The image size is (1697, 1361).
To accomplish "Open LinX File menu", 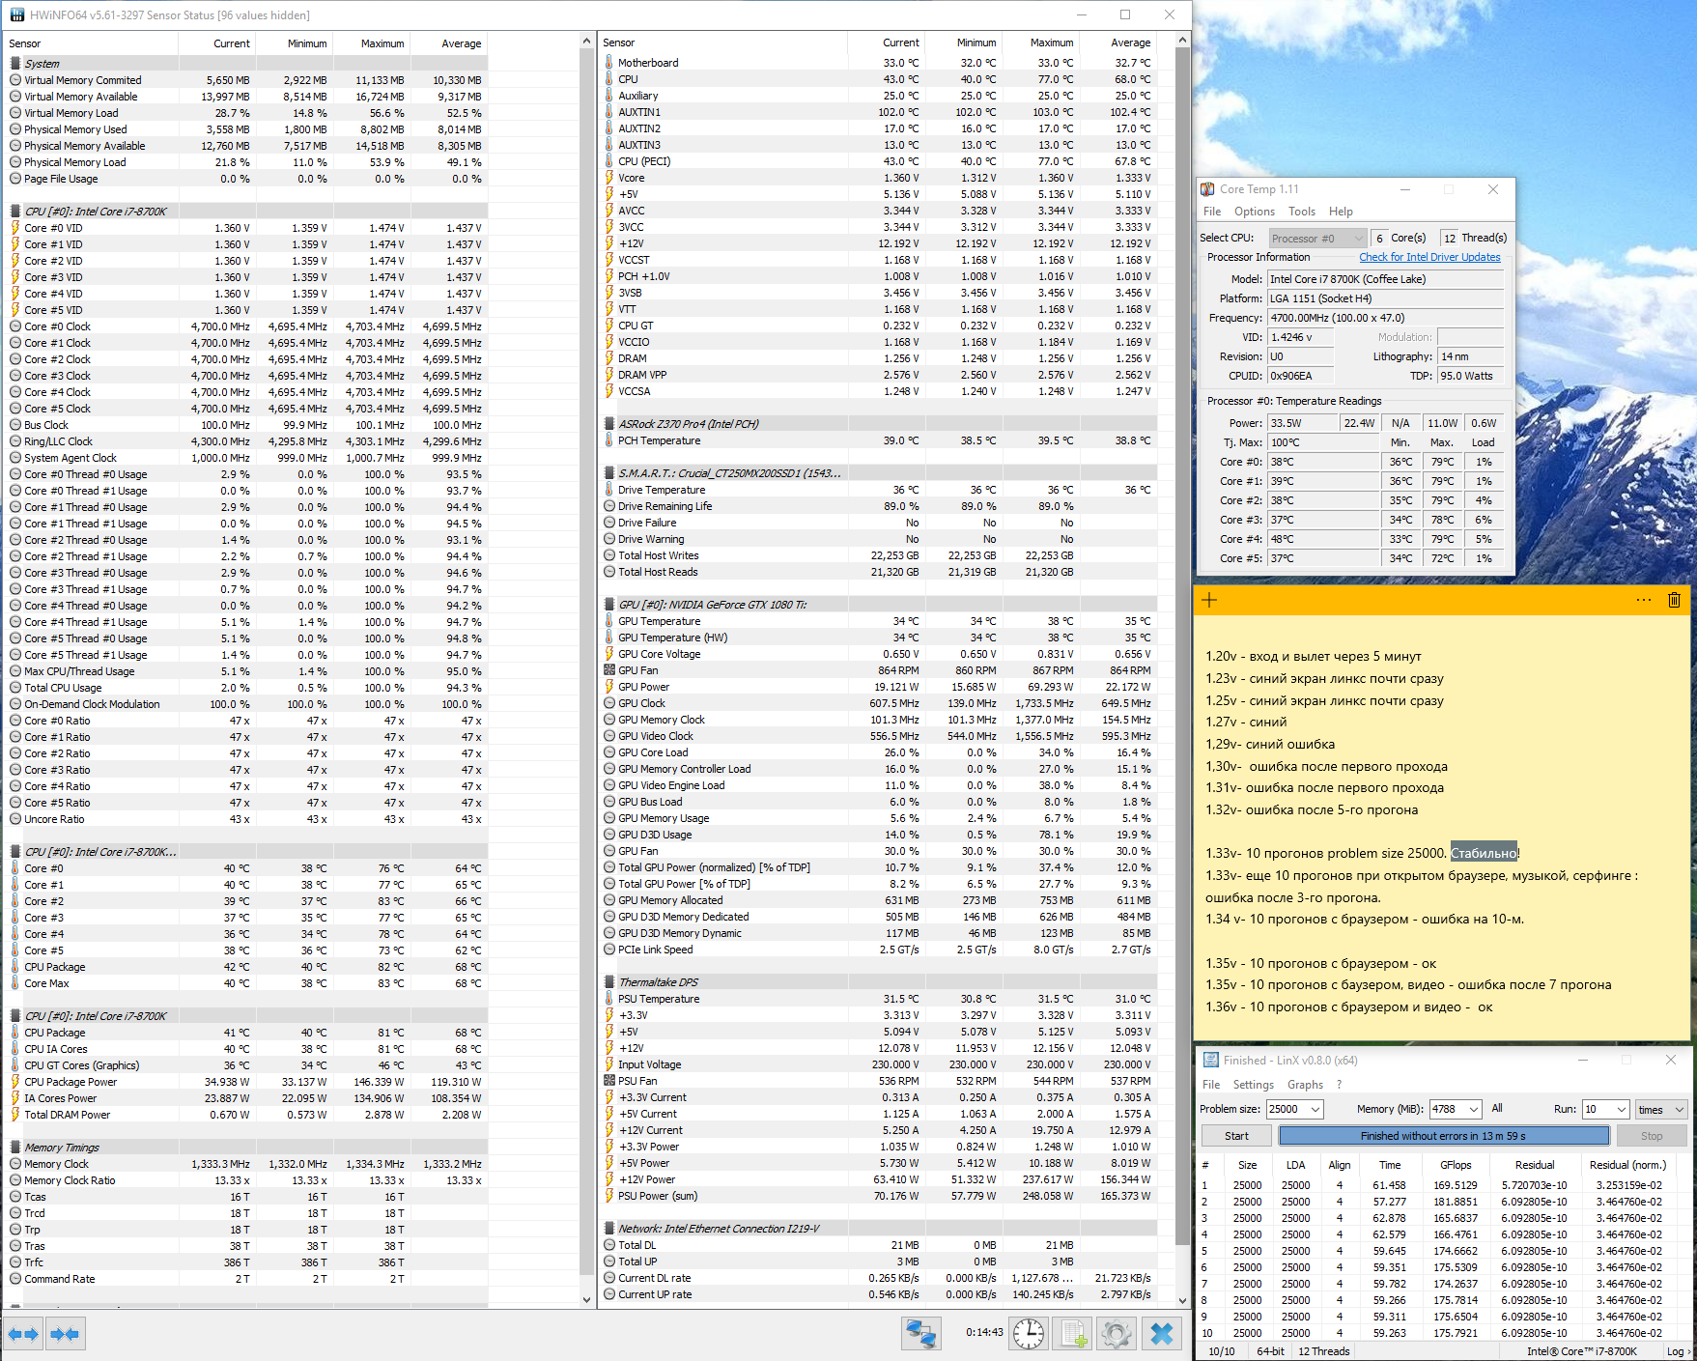I will [x=1211, y=1085].
